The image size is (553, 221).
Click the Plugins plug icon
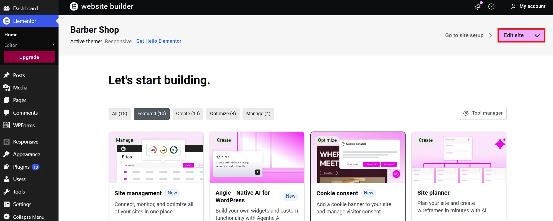pyautogui.click(x=6, y=167)
